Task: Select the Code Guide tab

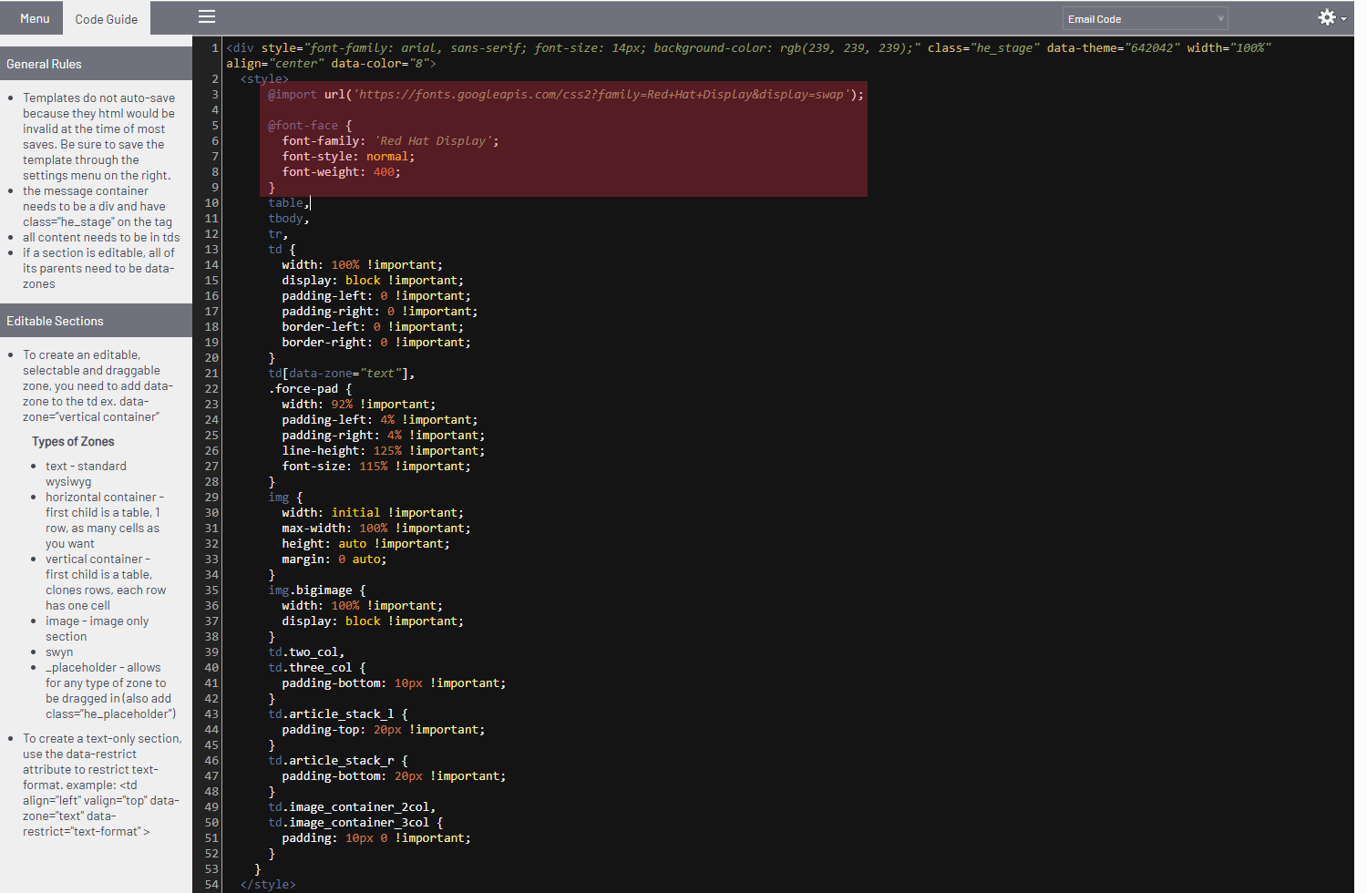Action: 106,19
